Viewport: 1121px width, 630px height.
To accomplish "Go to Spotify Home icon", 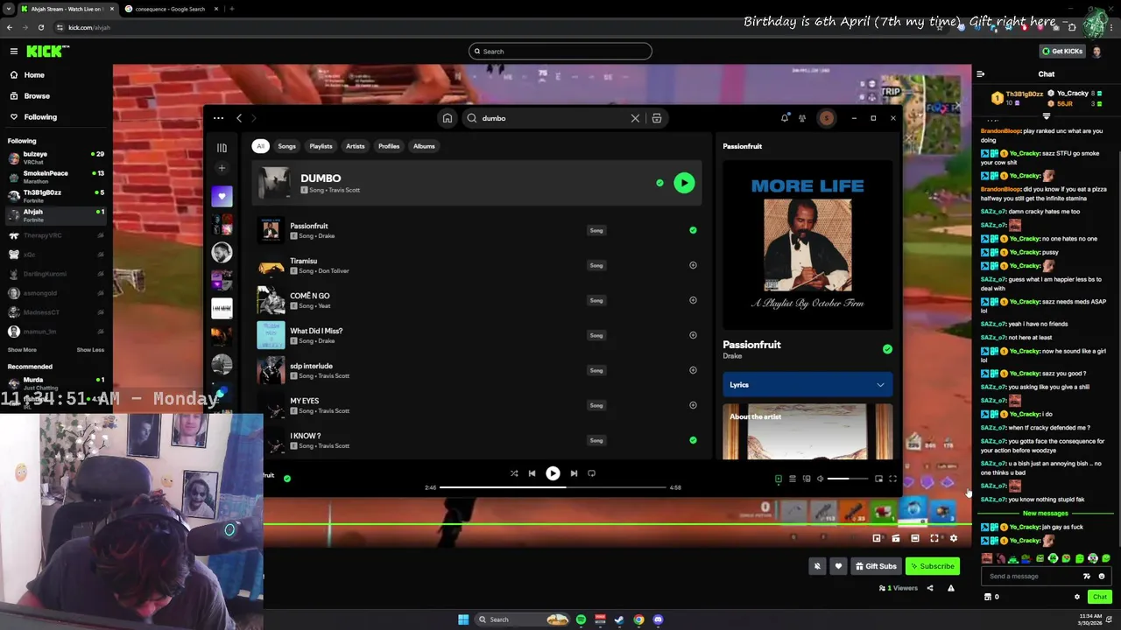I will [x=448, y=118].
